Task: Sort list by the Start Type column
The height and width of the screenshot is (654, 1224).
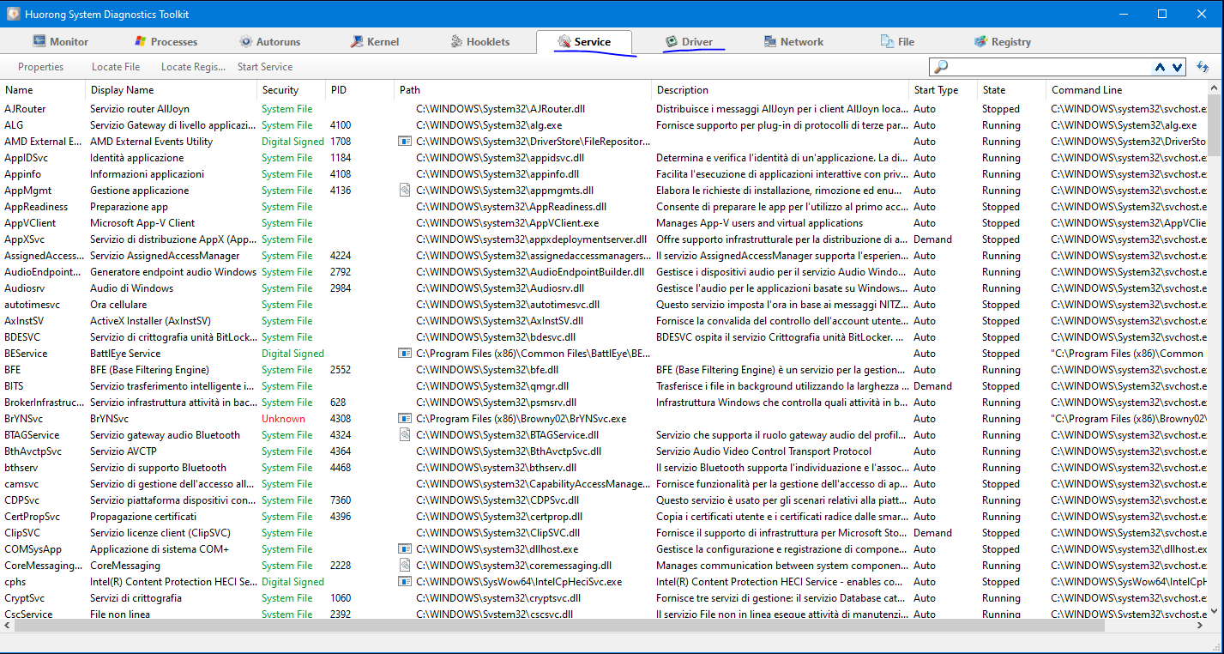Action: tap(937, 90)
